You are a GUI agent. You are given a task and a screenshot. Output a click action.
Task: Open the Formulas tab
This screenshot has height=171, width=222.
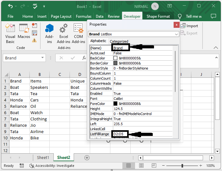83,16
